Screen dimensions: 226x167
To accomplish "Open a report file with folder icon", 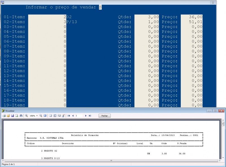I will (x=8, y=116).
